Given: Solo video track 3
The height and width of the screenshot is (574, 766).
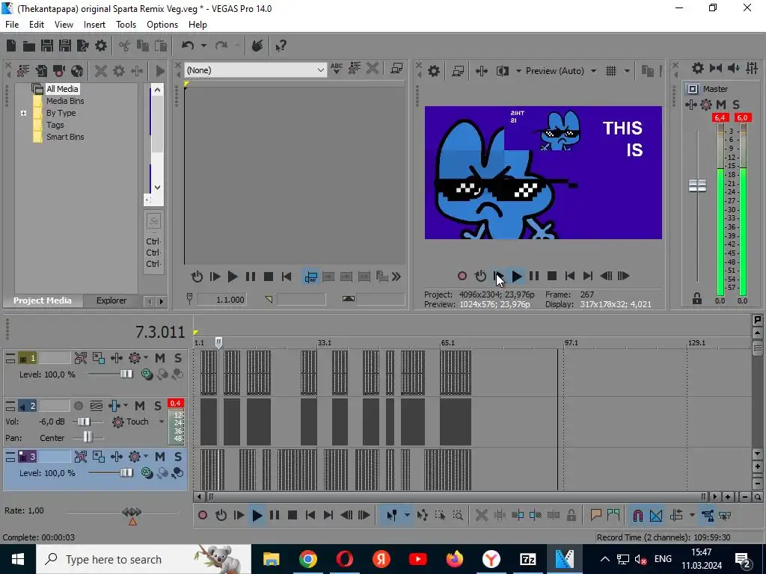Looking at the screenshot, I should (178, 457).
